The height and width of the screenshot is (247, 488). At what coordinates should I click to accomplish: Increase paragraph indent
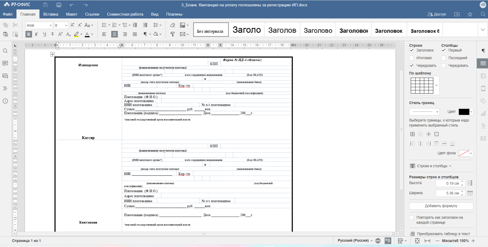145,25
